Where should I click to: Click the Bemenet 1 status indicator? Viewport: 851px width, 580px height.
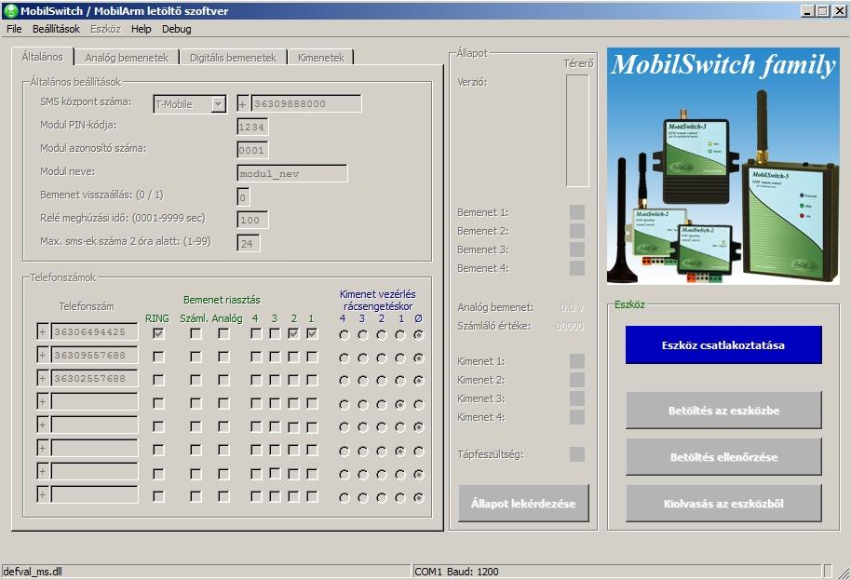pyautogui.click(x=577, y=212)
